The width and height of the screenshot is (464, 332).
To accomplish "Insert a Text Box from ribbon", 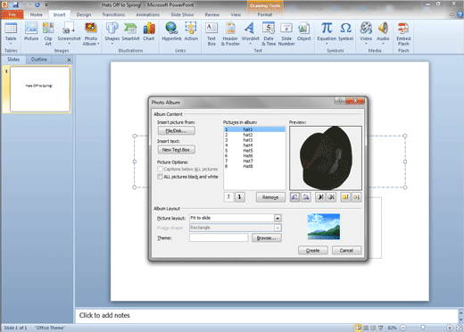I will pos(211,34).
